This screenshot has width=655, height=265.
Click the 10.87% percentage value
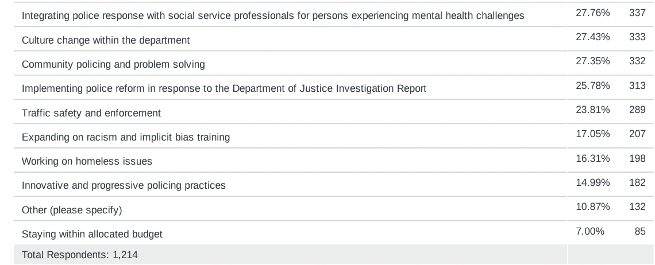coord(592,206)
